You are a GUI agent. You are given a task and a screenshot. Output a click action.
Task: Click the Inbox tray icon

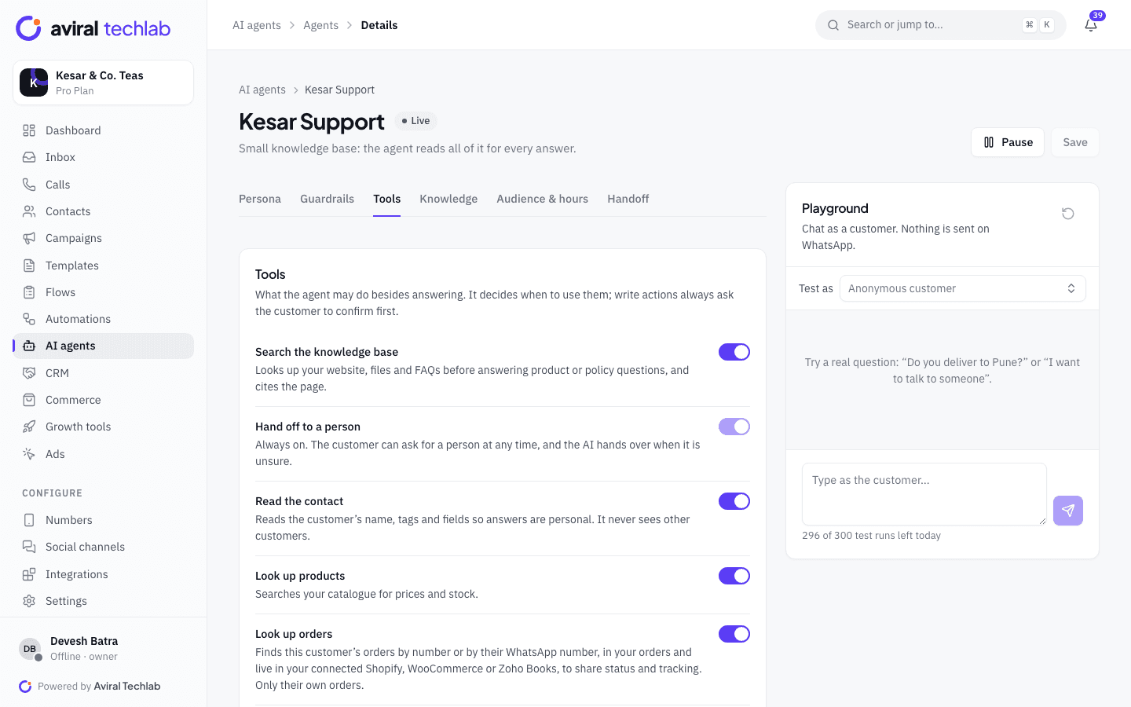point(29,157)
